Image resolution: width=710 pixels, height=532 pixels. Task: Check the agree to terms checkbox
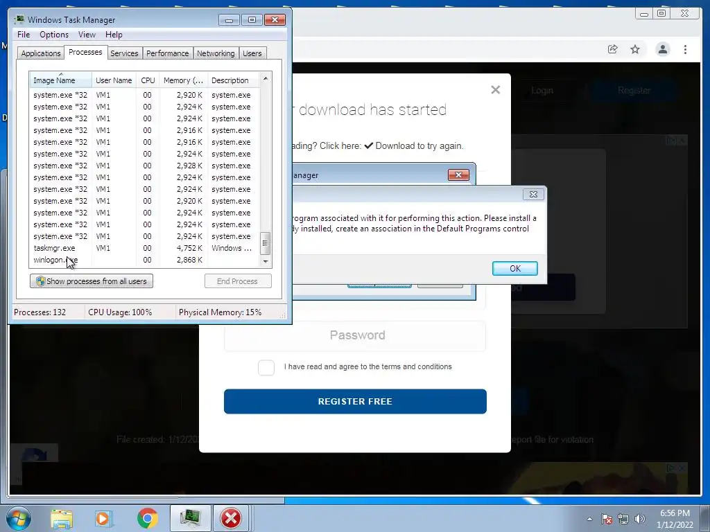[266, 367]
